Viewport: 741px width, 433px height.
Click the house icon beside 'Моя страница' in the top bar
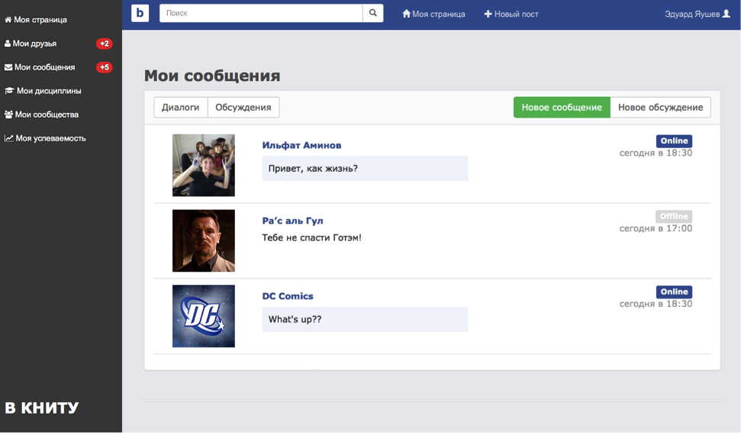(407, 14)
